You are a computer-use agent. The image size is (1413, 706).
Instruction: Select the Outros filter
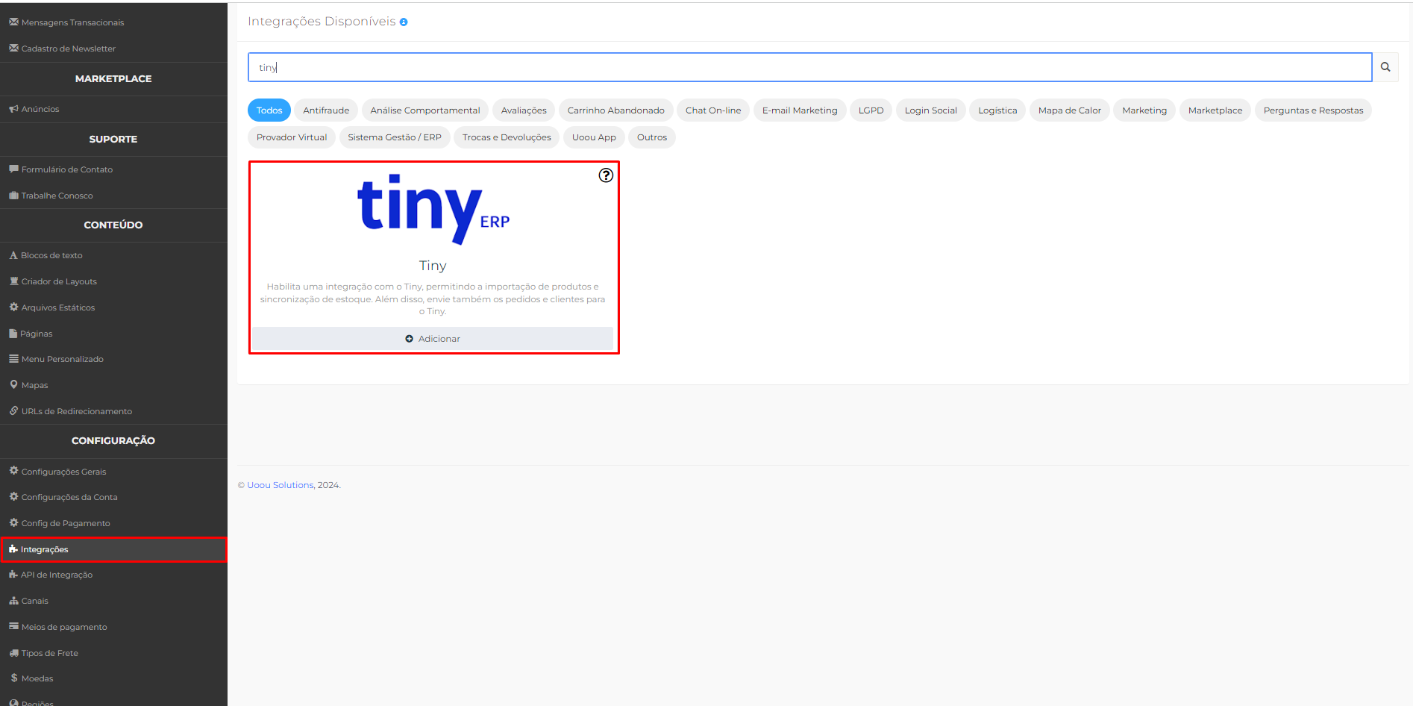point(652,137)
